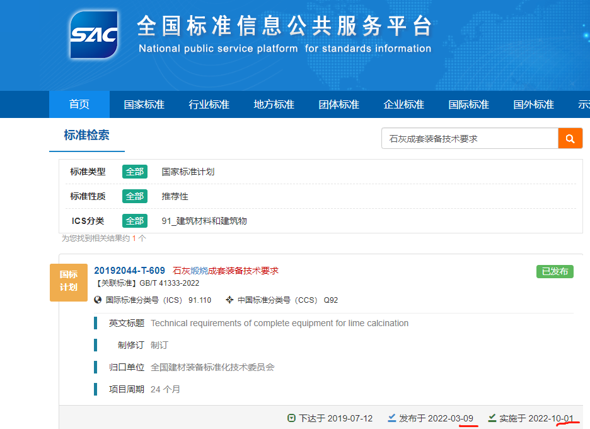The image size is (590, 429).
Task: Click the globe icon beside ICS classification
Action: tap(98, 300)
